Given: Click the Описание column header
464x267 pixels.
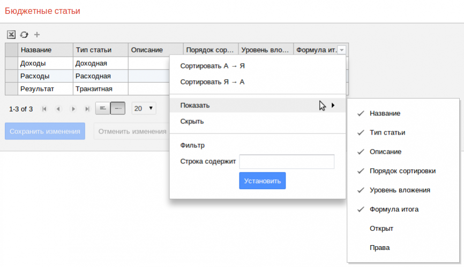Looking at the screenshot, I should (x=156, y=50).
